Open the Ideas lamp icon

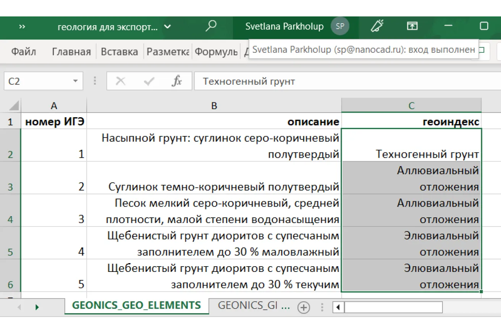[377, 26]
